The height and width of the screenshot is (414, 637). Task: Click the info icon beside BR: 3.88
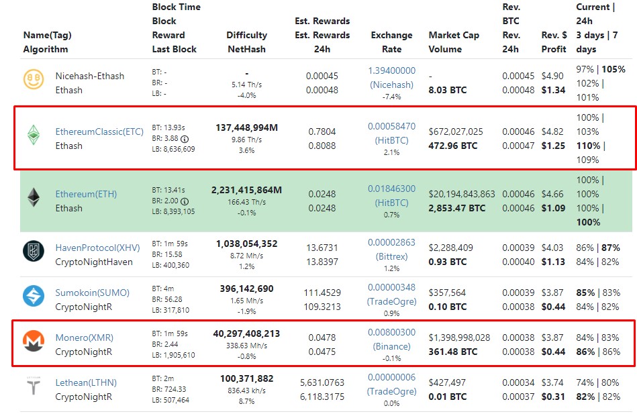185,139
